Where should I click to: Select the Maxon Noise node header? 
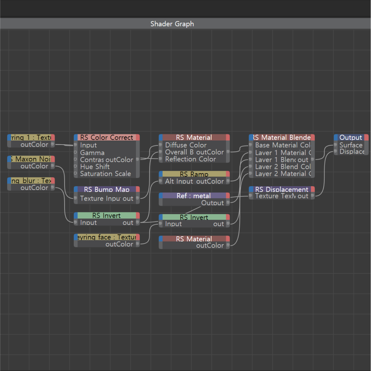pyautogui.click(x=31, y=159)
